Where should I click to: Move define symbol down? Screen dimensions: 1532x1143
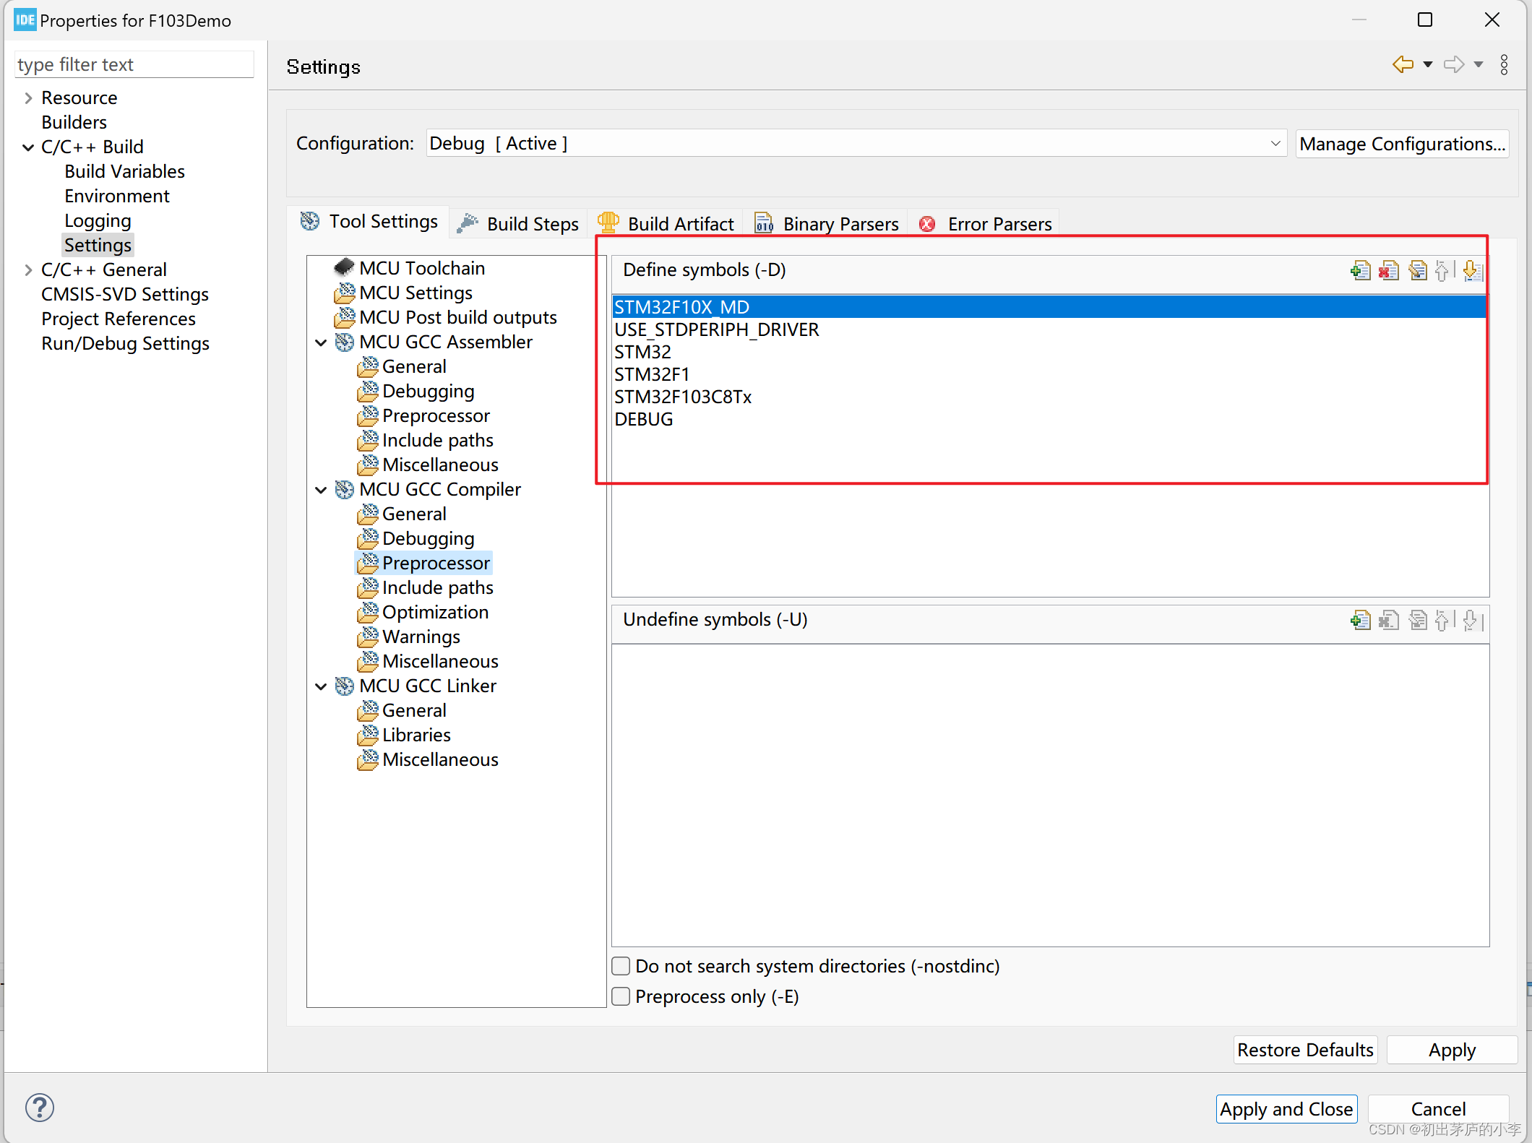click(x=1472, y=270)
